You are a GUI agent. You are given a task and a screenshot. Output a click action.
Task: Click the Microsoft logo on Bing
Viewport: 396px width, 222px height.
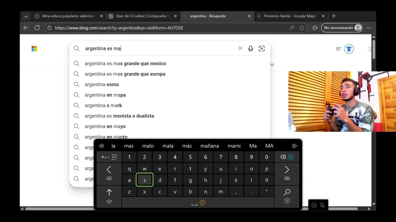(34, 49)
